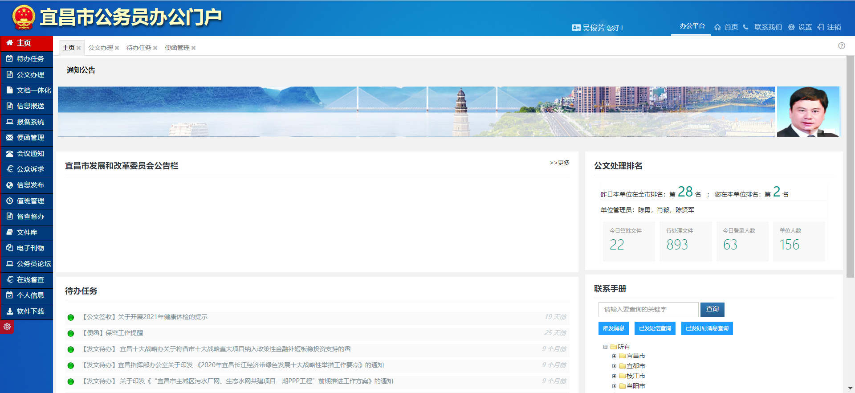
Task: Click the phone icon beside 会议通知
Action: coord(9,153)
